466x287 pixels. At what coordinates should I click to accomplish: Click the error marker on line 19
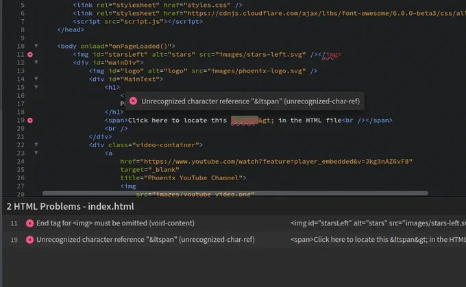(30, 121)
